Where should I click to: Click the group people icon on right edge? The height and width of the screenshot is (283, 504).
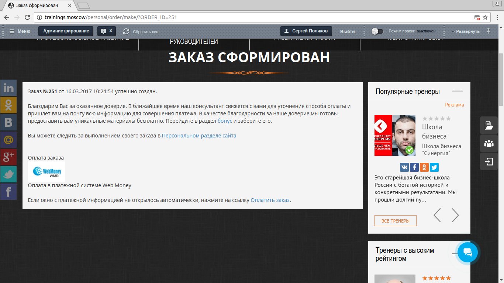(x=489, y=143)
